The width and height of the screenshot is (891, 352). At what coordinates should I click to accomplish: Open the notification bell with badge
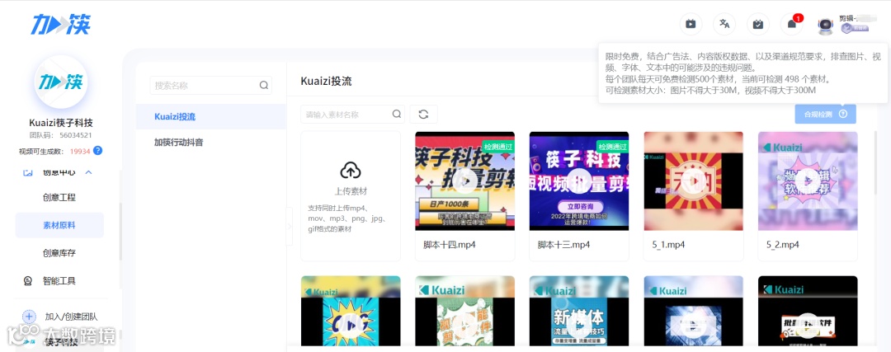(x=791, y=24)
